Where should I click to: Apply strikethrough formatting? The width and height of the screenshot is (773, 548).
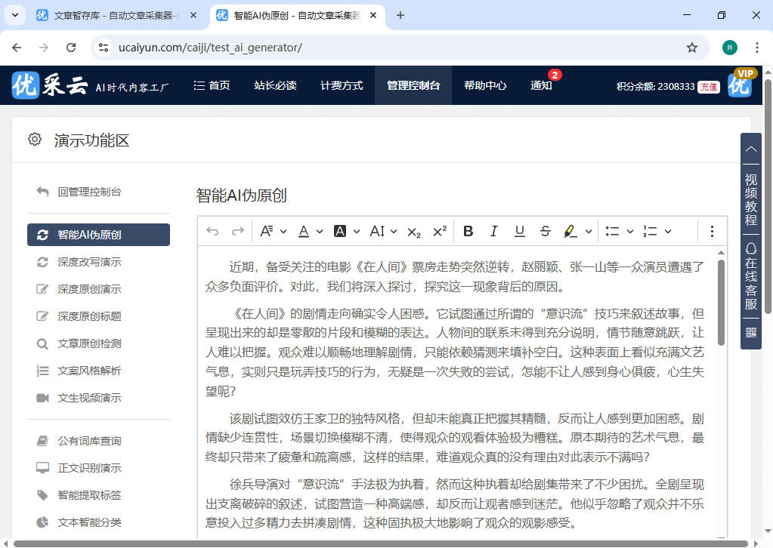pos(546,231)
